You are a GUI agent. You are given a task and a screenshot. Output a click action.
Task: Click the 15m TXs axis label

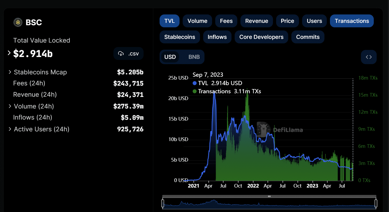(368, 95)
